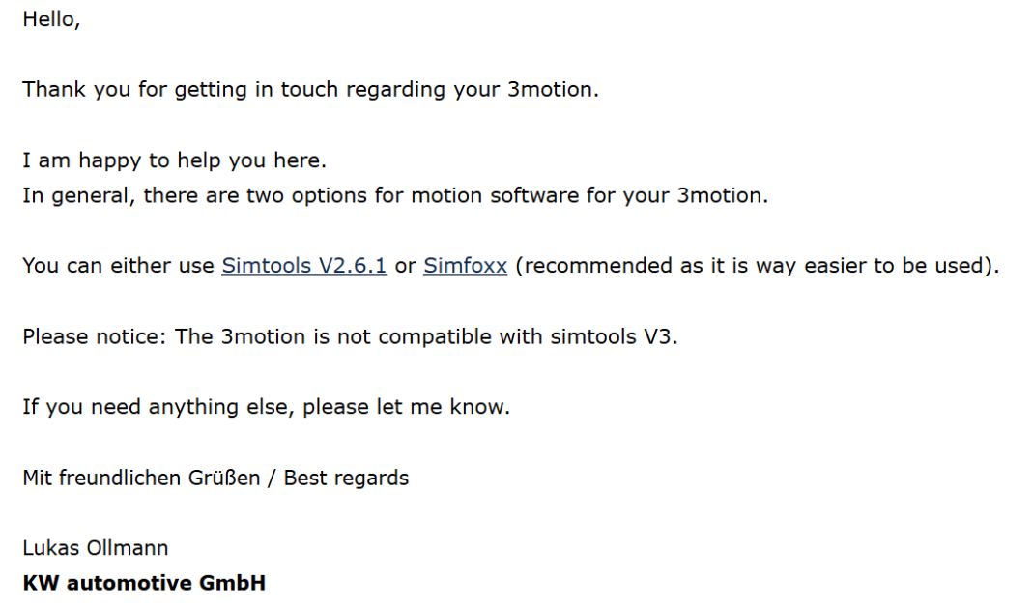Click the sender name Lukas Ollmann
Image resolution: width=1033 pixels, height=610 pixels.
click(96, 548)
